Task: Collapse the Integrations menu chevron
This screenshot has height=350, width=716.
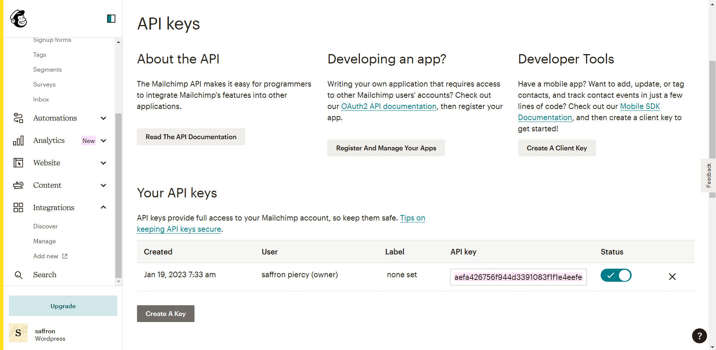Action: (x=103, y=207)
